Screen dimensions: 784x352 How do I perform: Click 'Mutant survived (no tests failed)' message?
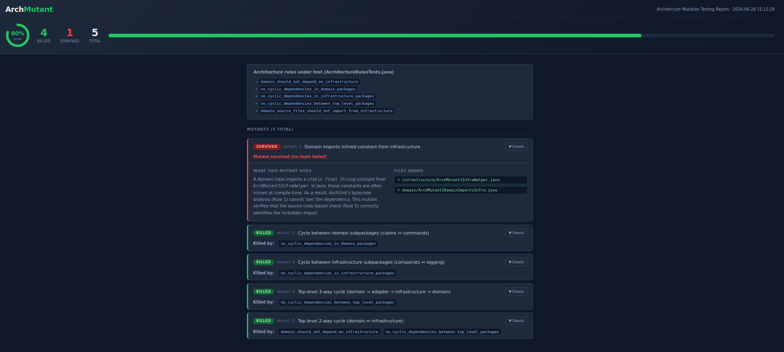290,156
